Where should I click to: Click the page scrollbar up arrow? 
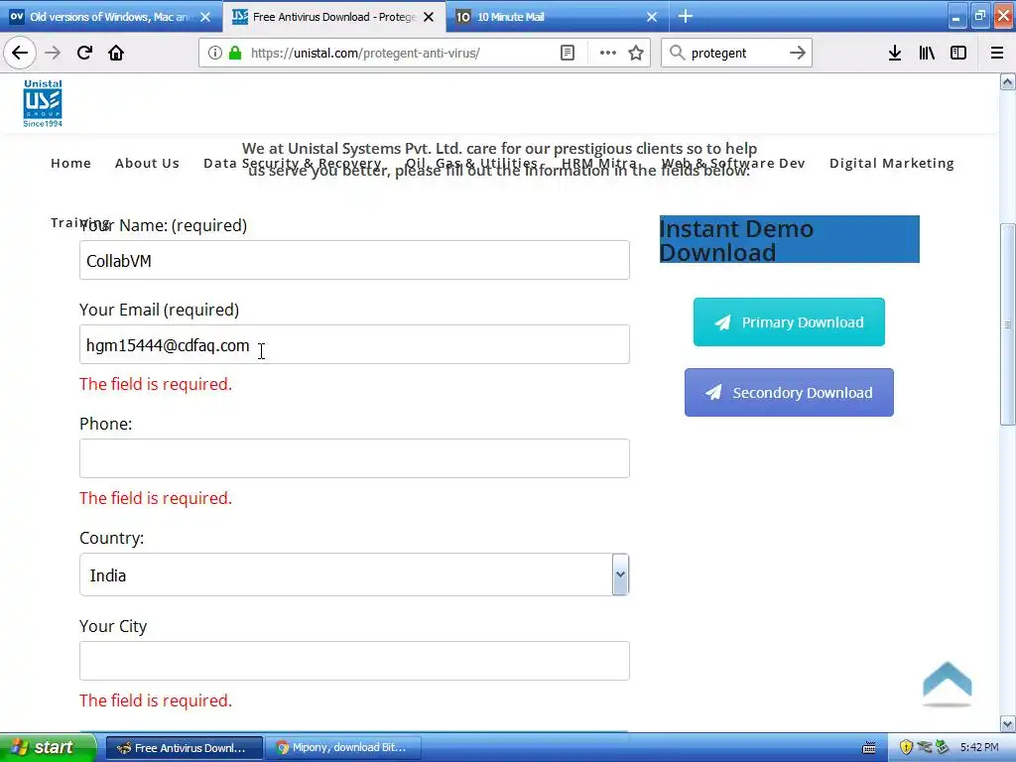(1007, 81)
